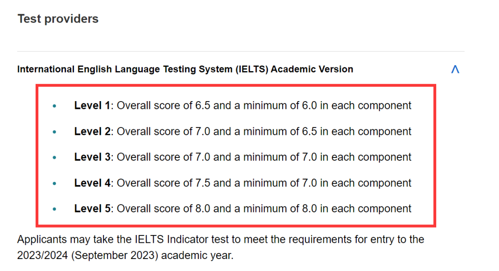499x271 pixels.
Task: Select the bold Level 4 label
Action: click(x=92, y=183)
